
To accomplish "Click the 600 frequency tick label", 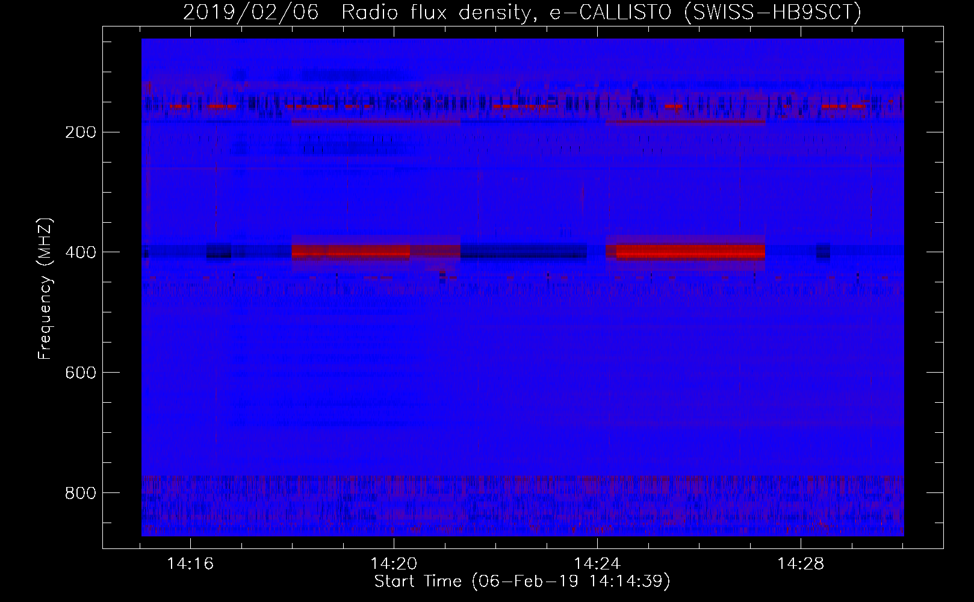I will point(80,373).
